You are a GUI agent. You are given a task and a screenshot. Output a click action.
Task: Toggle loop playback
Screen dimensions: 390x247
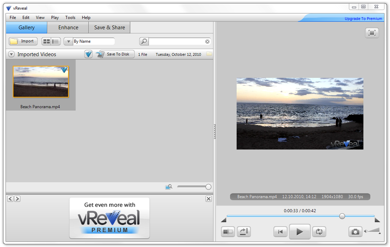[x=319, y=232]
